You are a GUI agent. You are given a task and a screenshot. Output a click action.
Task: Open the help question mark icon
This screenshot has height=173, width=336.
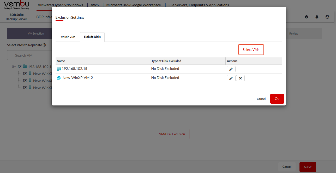307,17
